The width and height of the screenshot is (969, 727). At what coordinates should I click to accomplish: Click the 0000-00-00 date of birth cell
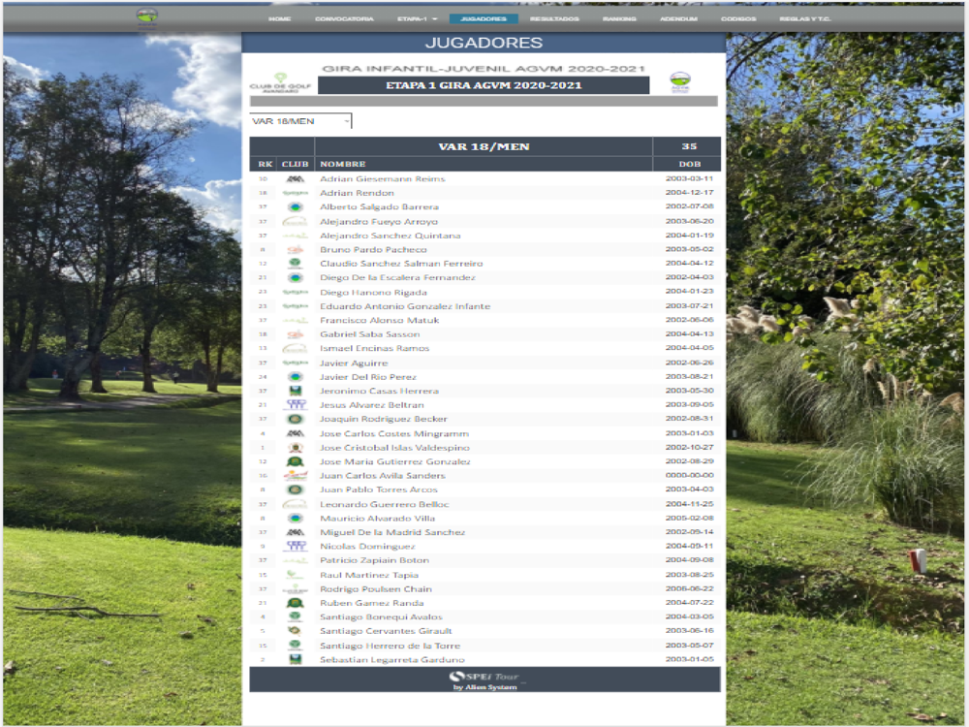(690, 475)
